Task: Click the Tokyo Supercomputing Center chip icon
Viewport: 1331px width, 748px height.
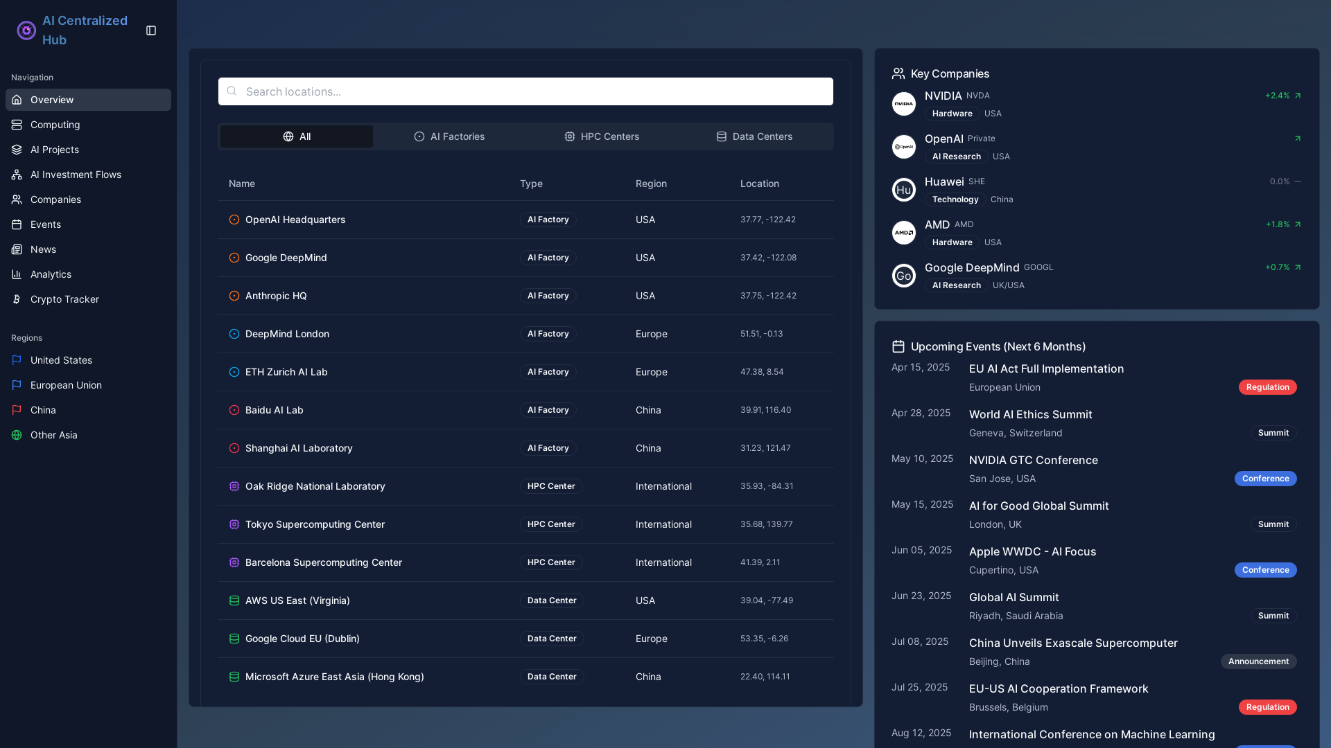Action: point(234,524)
